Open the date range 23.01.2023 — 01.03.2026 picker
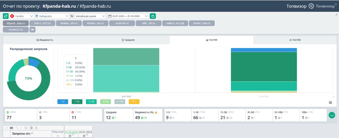This screenshot has height=138, width=339. pos(128,16)
